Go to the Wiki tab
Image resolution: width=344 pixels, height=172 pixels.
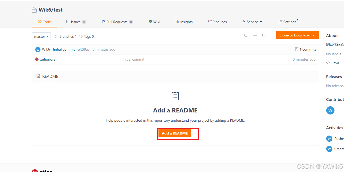155,22
